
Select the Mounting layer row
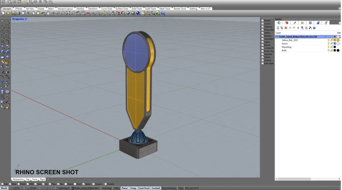(308, 47)
